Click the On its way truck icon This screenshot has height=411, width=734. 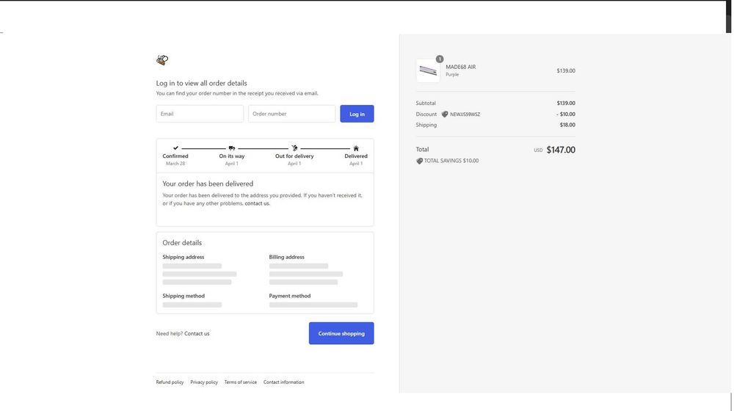(232, 148)
